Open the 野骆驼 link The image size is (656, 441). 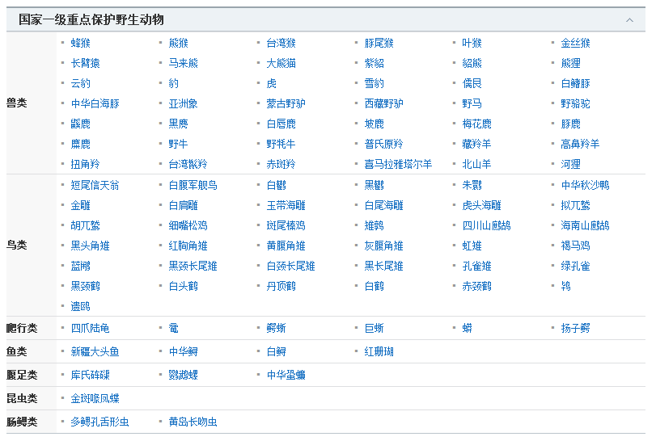pos(575,103)
